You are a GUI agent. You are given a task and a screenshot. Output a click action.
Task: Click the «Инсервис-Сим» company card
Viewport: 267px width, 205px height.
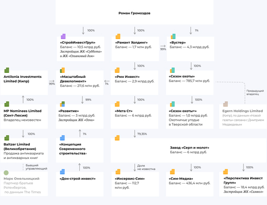click(x=135, y=184)
